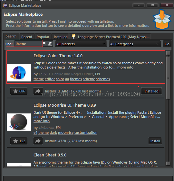Click the Eclipse Color Theme logo thumbnail

pyautogui.click(x=19, y=73)
